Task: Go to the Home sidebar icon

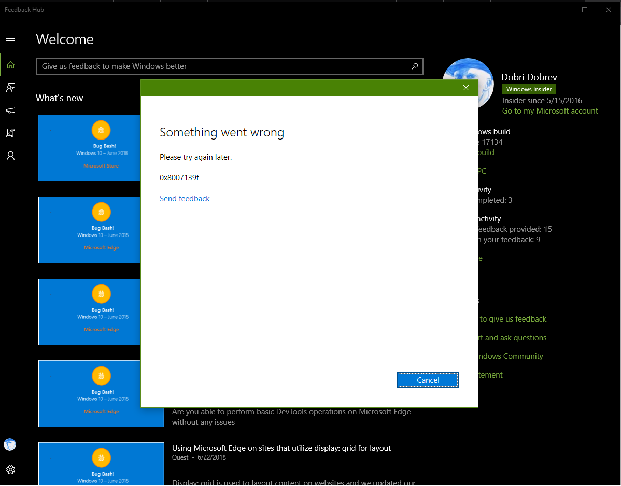Action: pos(11,65)
